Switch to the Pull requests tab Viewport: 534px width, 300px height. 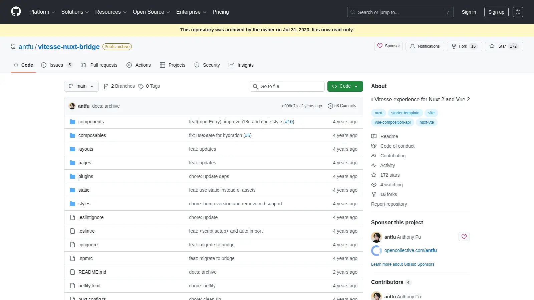pyautogui.click(x=99, y=65)
